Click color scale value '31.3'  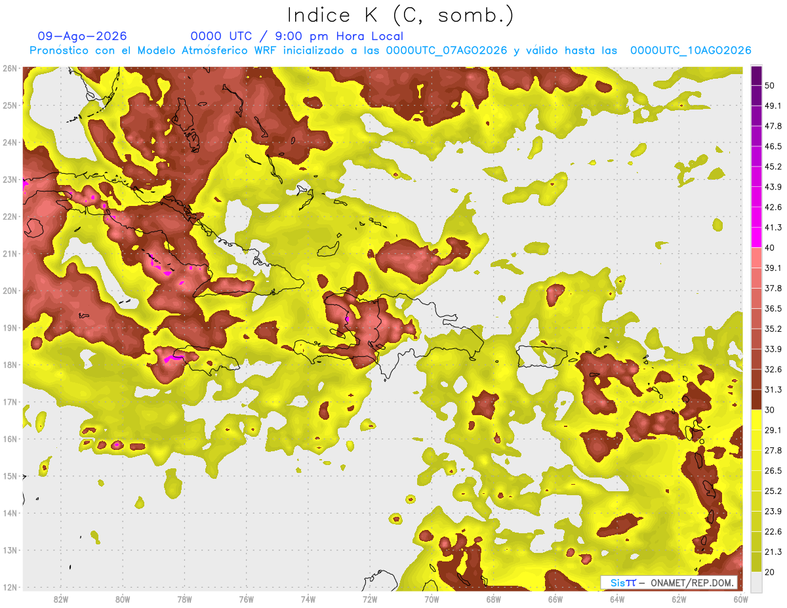coord(773,390)
